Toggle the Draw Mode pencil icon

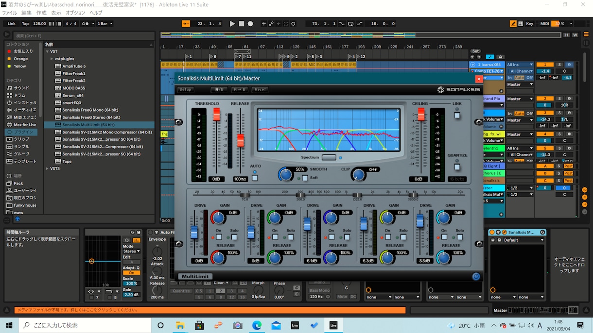tap(513, 23)
